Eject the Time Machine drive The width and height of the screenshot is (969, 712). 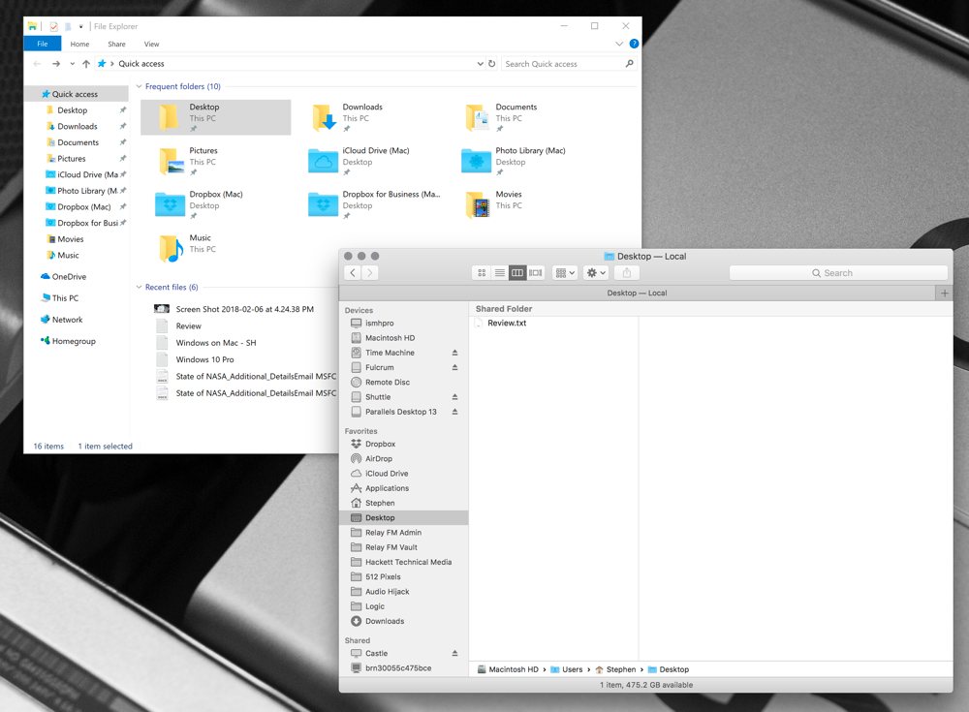[x=454, y=353]
